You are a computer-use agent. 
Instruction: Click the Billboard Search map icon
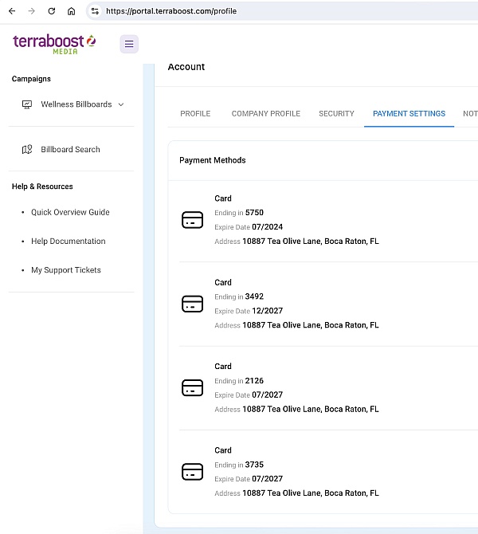pyautogui.click(x=27, y=150)
